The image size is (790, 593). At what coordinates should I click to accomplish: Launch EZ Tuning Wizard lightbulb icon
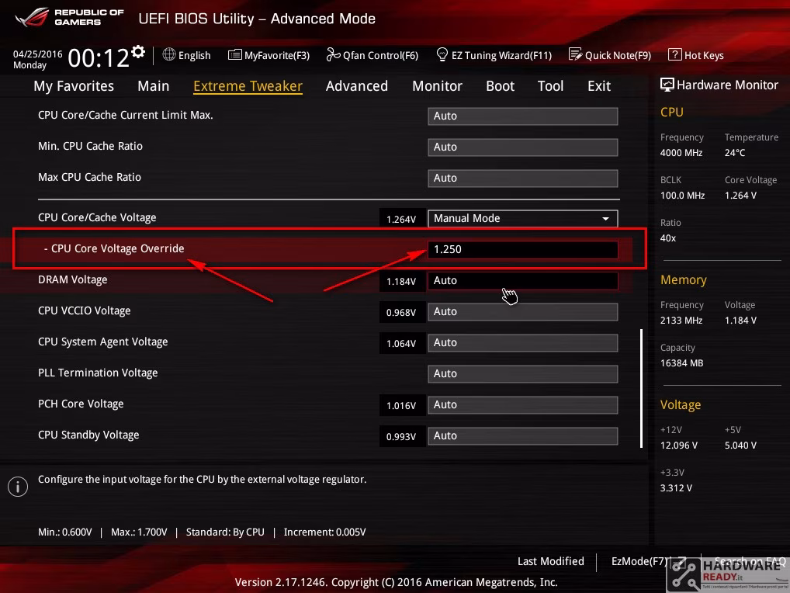click(442, 54)
